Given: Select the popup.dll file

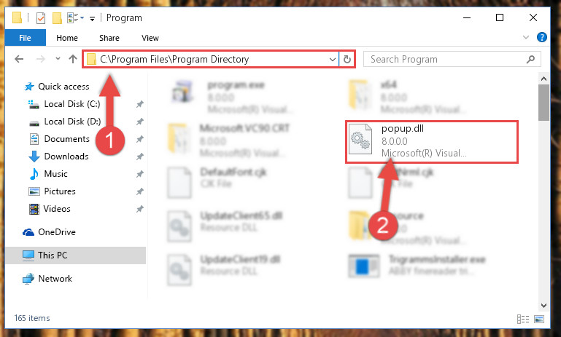Looking at the screenshot, I should (432, 142).
